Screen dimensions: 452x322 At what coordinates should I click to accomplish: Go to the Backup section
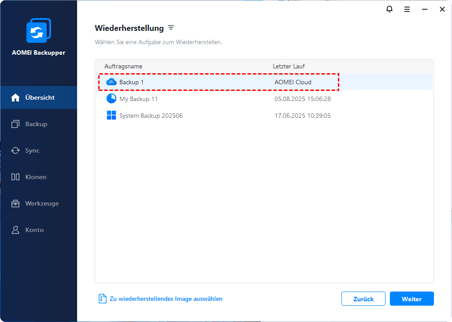[39, 124]
